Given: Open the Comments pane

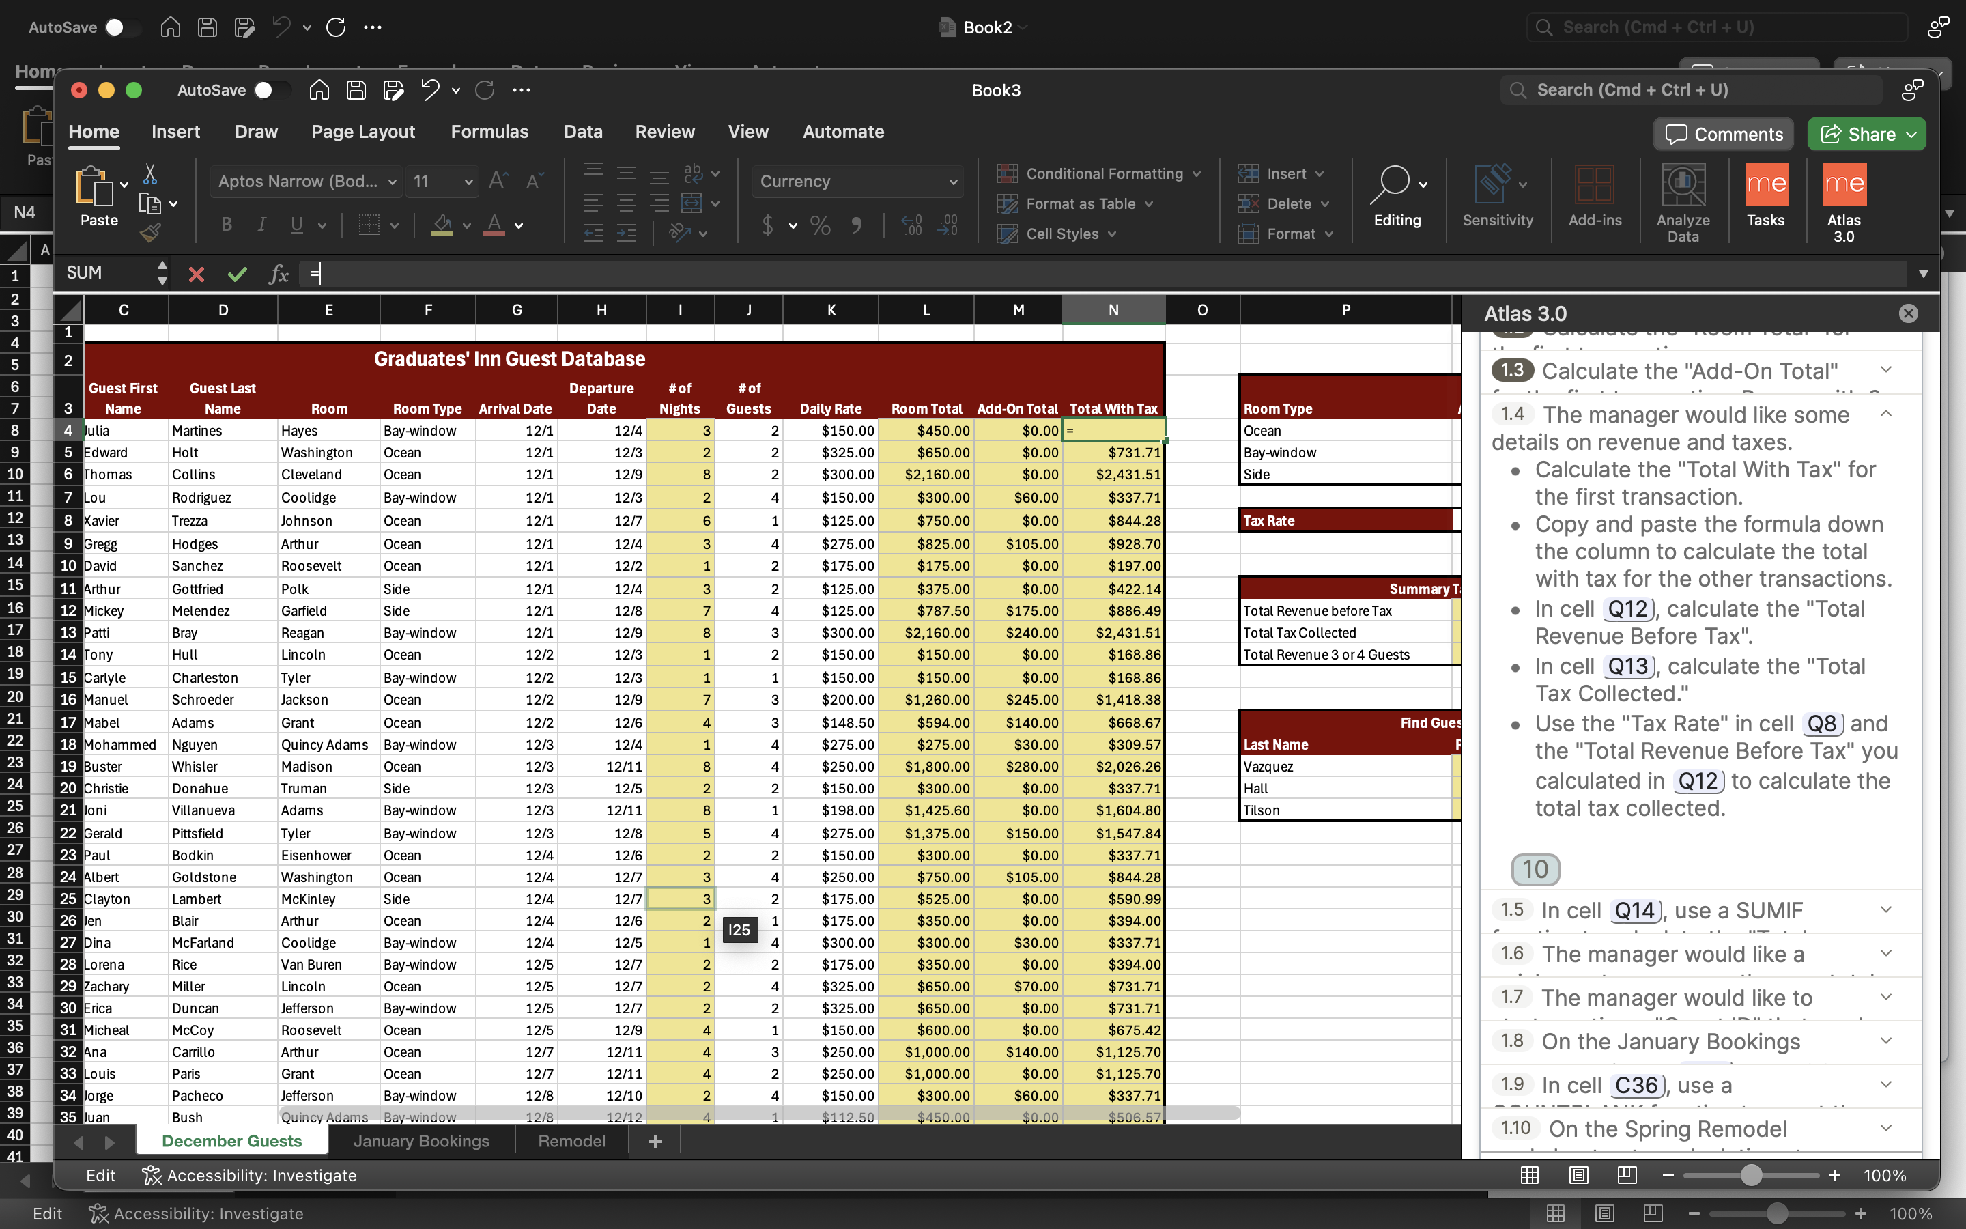Looking at the screenshot, I should pyautogui.click(x=1722, y=134).
